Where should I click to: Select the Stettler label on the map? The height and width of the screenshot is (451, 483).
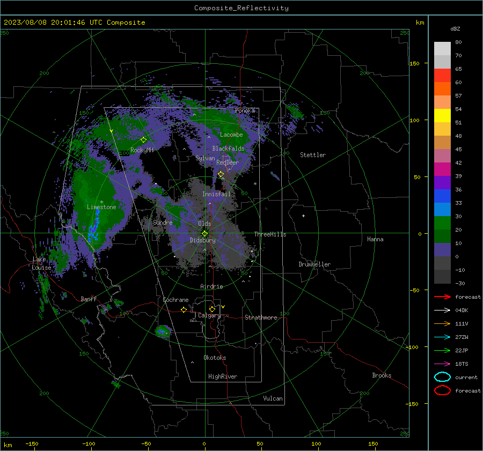tap(313, 155)
